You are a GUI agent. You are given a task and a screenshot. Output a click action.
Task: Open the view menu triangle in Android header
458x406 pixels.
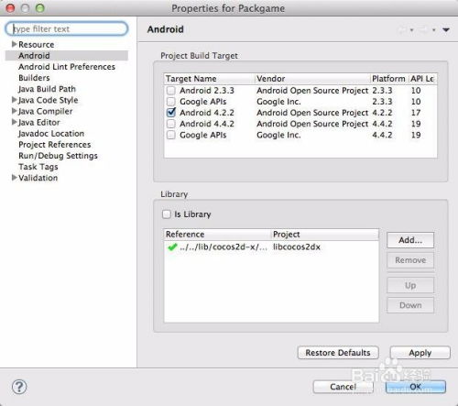[x=446, y=30]
